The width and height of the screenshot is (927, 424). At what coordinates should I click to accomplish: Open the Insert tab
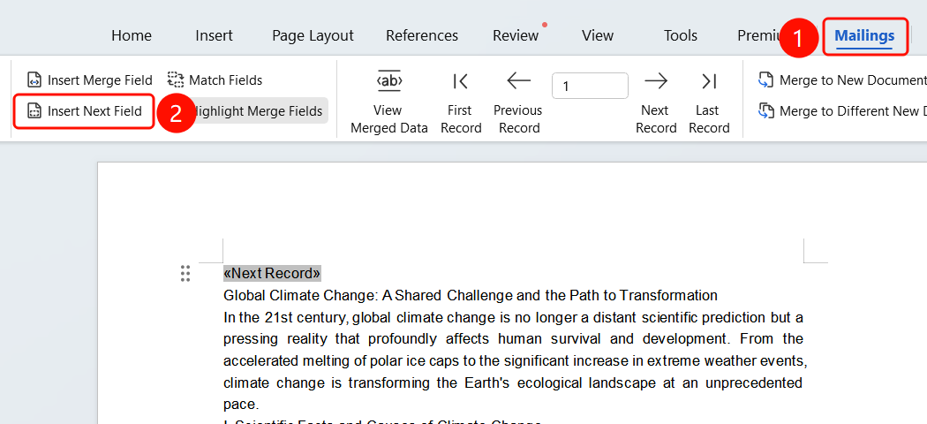pyautogui.click(x=214, y=36)
